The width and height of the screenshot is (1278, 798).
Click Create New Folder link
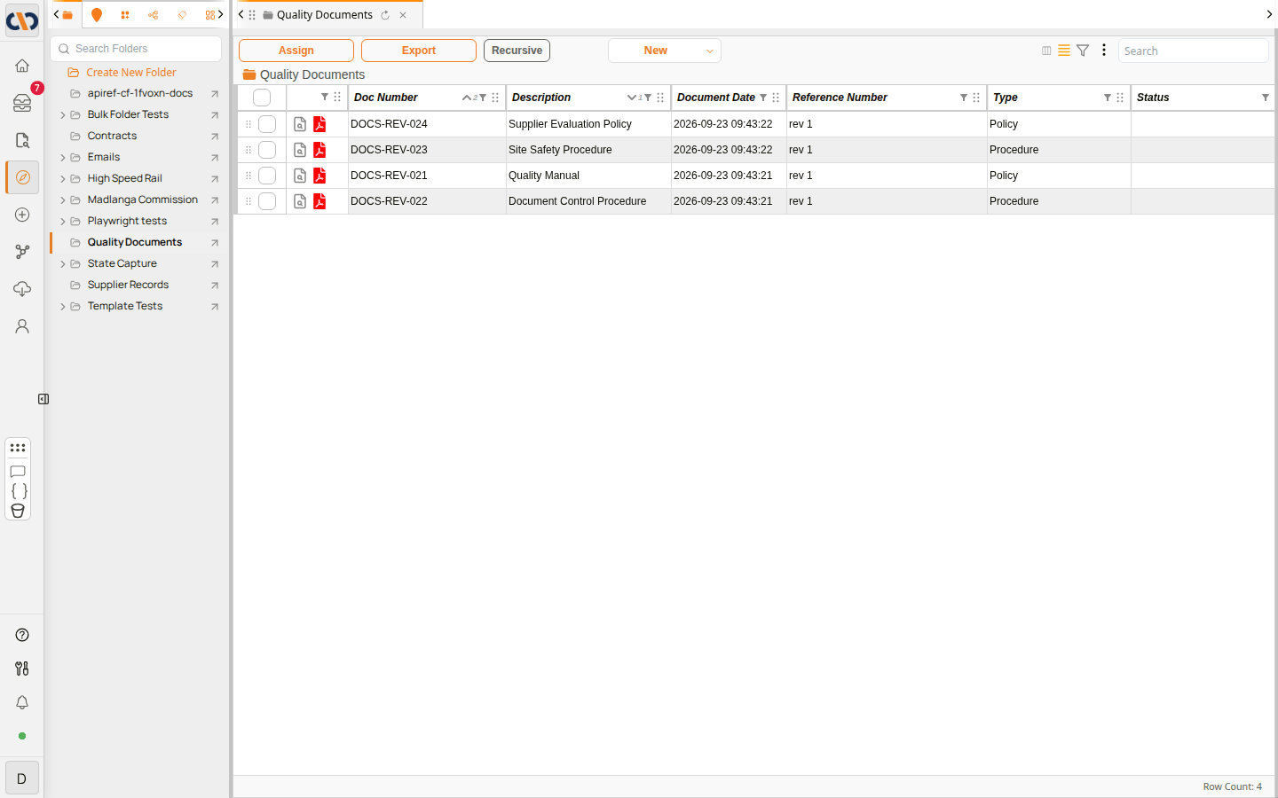point(131,73)
